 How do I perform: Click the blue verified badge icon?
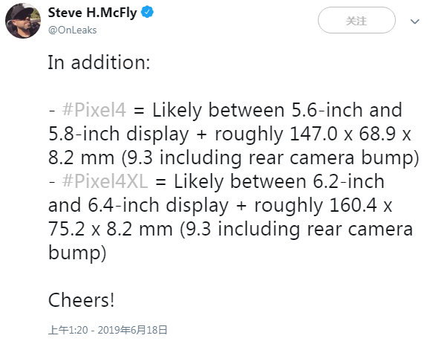pos(147,12)
